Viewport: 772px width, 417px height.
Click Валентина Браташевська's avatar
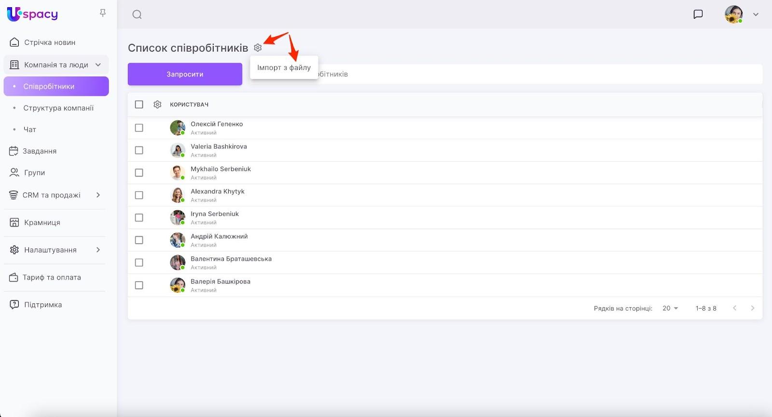[x=178, y=262]
